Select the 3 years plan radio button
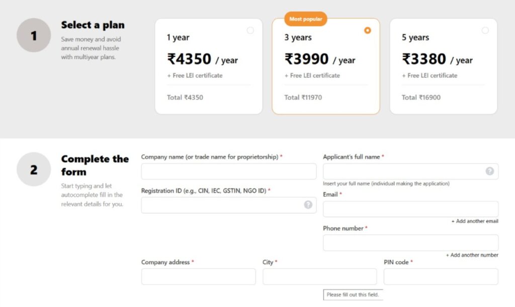This screenshot has height=307, width=515. tap(368, 31)
